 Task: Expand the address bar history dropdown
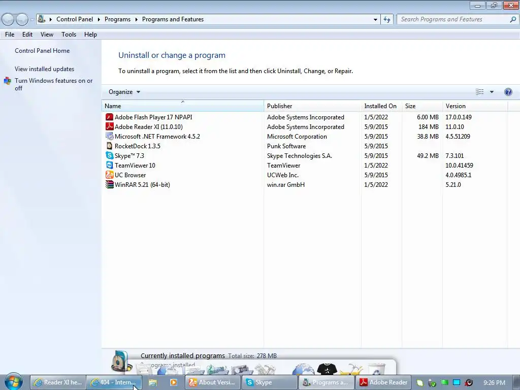click(x=375, y=20)
